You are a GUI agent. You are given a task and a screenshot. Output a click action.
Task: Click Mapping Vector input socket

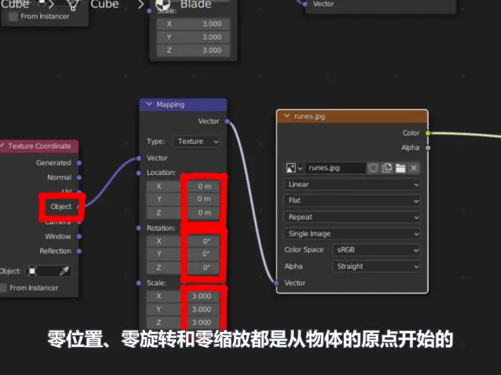pyautogui.click(x=139, y=158)
